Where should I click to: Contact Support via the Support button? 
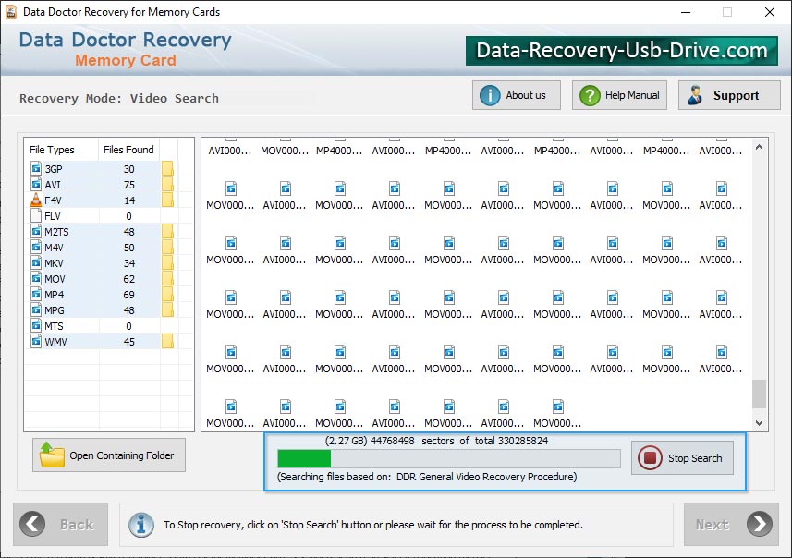pyautogui.click(x=729, y=95)
